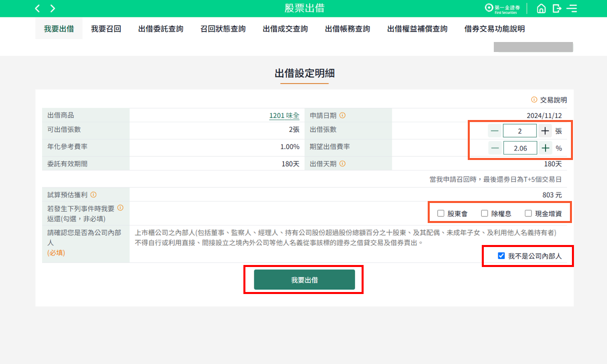Viewport: 607px width, 364px height.
Task: Click info icon beside 試算預估獲利
Action: click(x=93, y=194)
